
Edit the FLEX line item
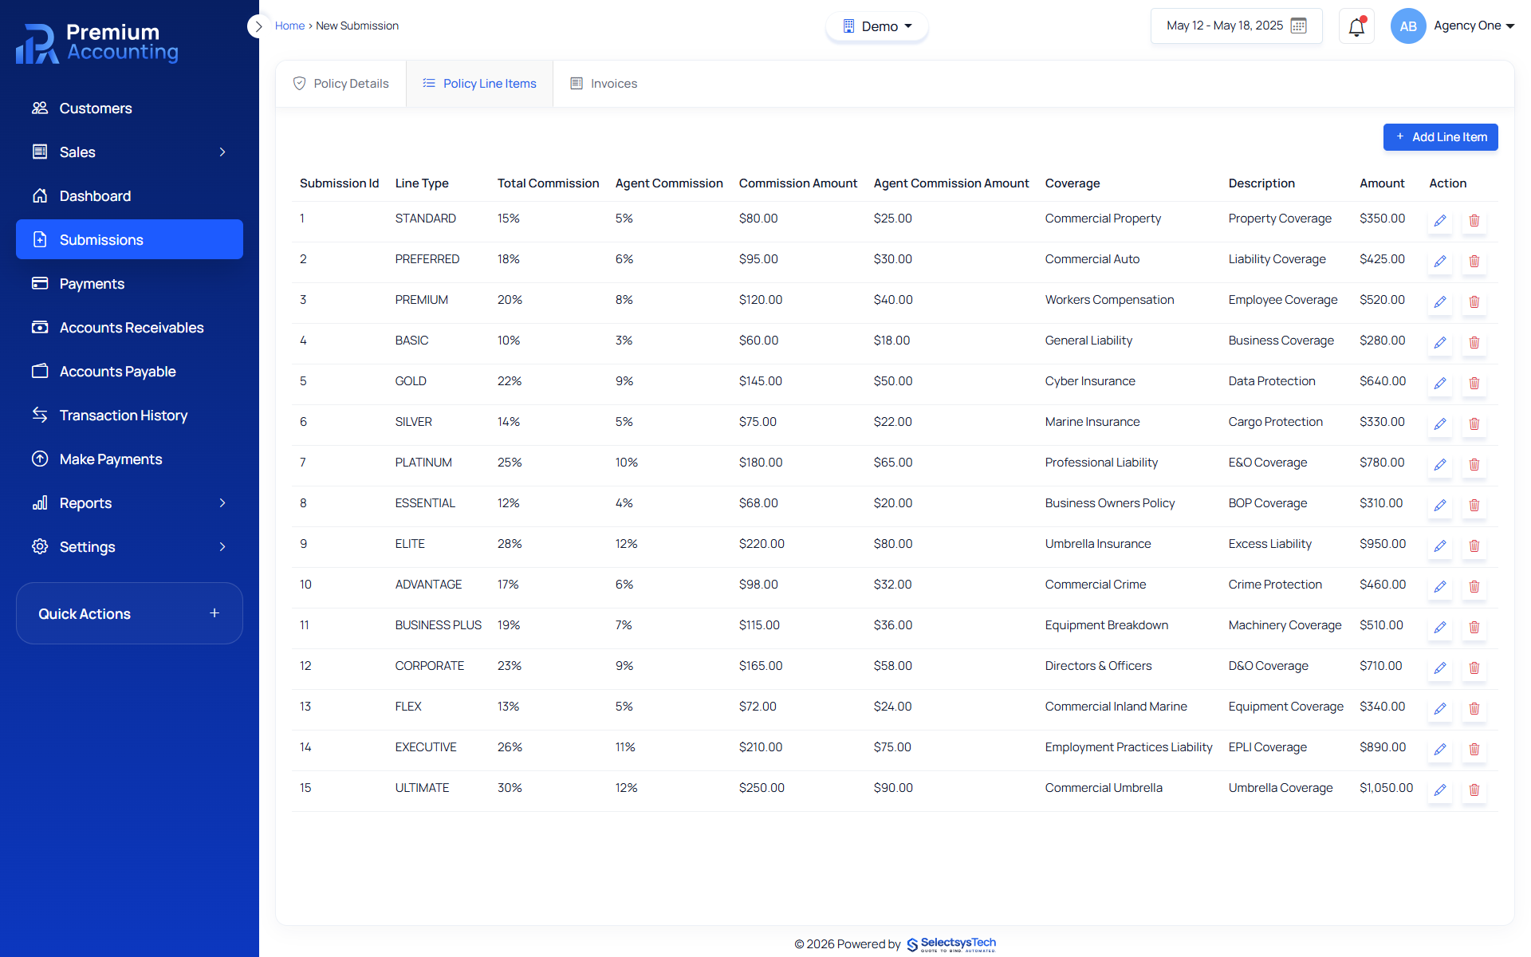pyautogui.click(x=1440, y=709)
